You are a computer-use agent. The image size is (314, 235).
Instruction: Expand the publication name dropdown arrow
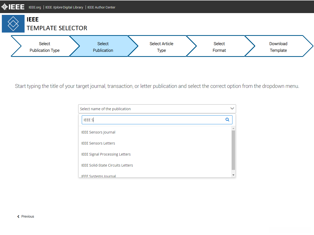pyautogui.click(x=232, y=109)
